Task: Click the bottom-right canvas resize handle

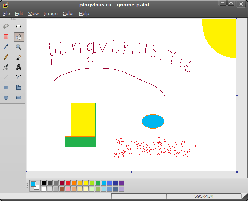Action: tap(237, 172)
